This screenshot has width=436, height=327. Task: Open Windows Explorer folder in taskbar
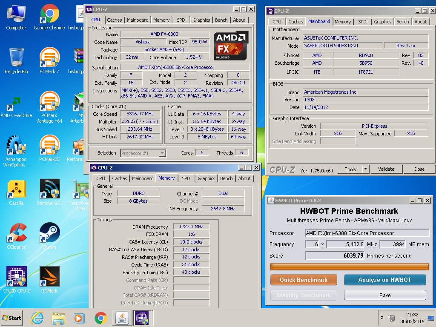(58, 318)
